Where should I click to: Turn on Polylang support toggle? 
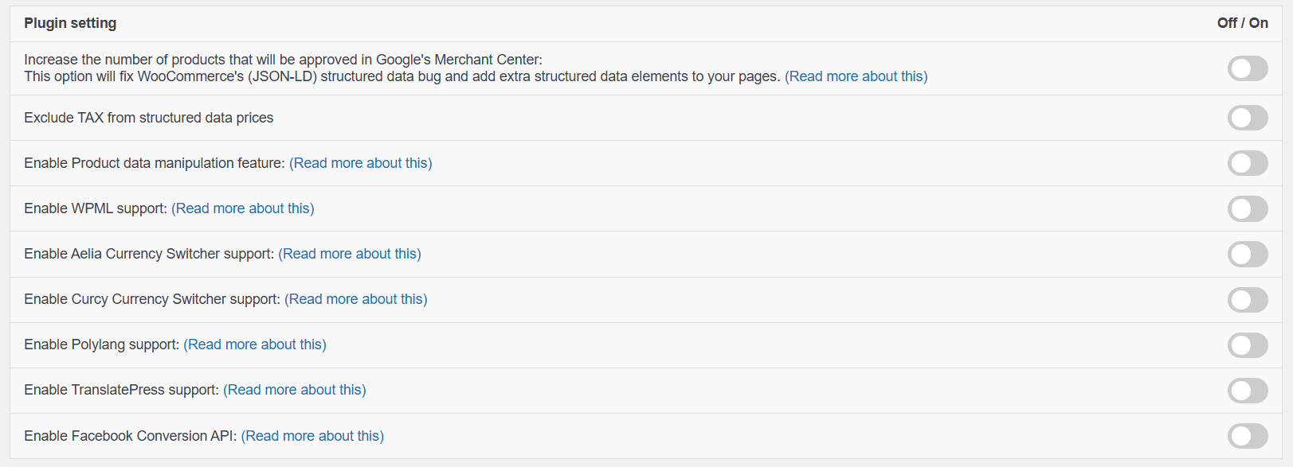click(1248, 345)
